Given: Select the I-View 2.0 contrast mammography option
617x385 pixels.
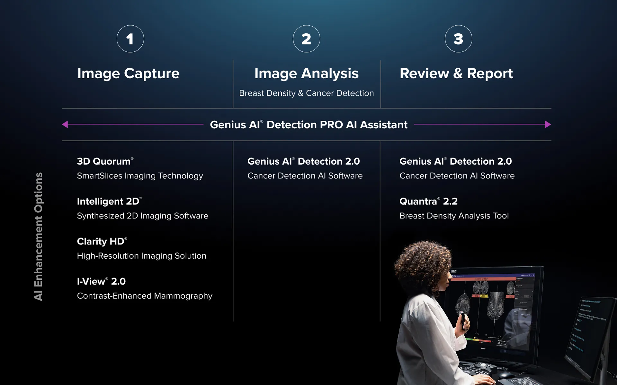Looking at the screenshot, I should point(101,281).
